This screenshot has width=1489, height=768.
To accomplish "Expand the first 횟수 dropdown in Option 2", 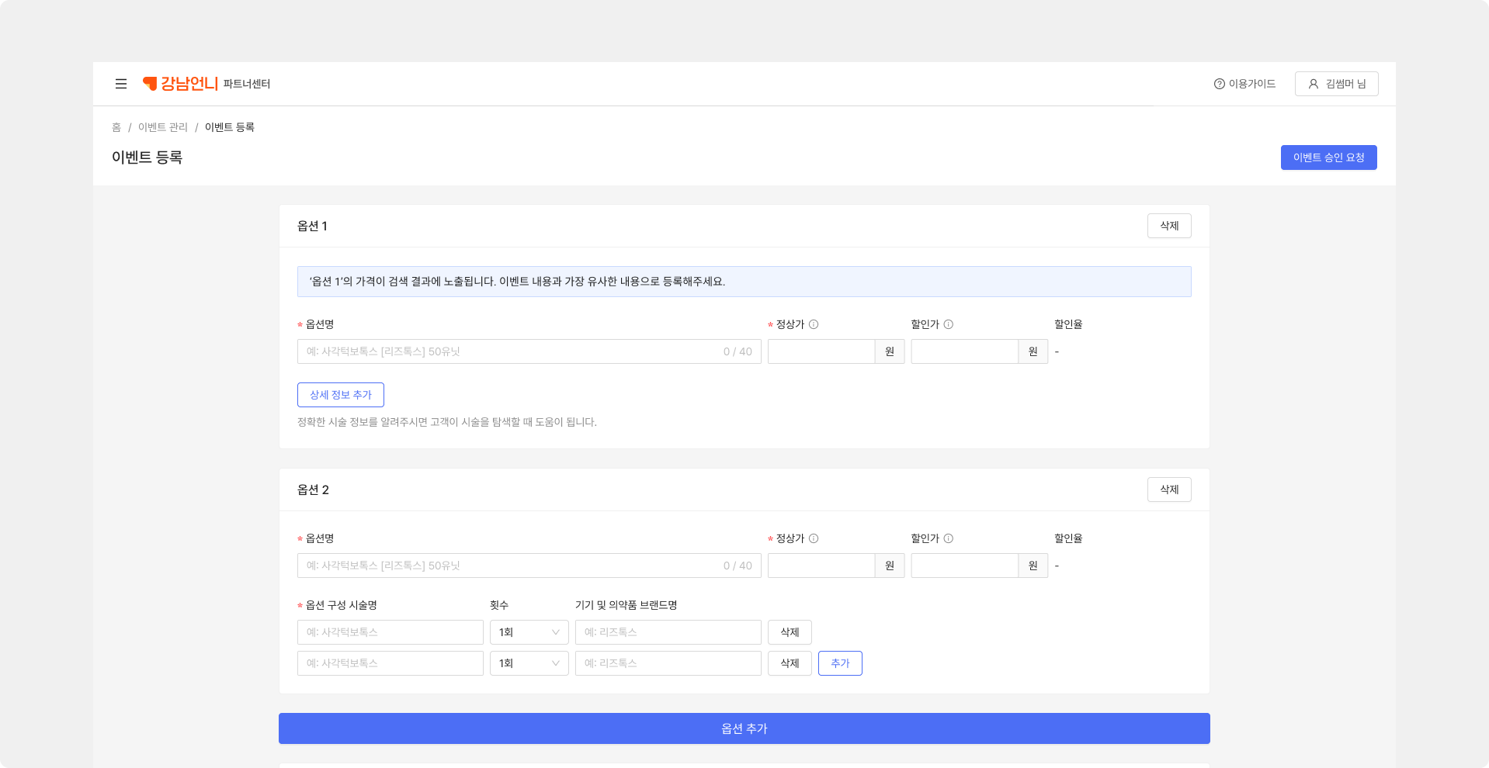I will click(x=529, y=632).
